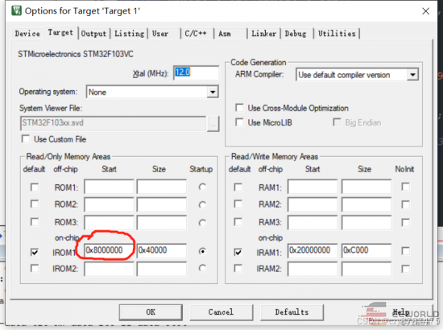Open System Viewer File browse button
Image resolution: width=443 pixels, height=330 pixels.
(213, 124)
